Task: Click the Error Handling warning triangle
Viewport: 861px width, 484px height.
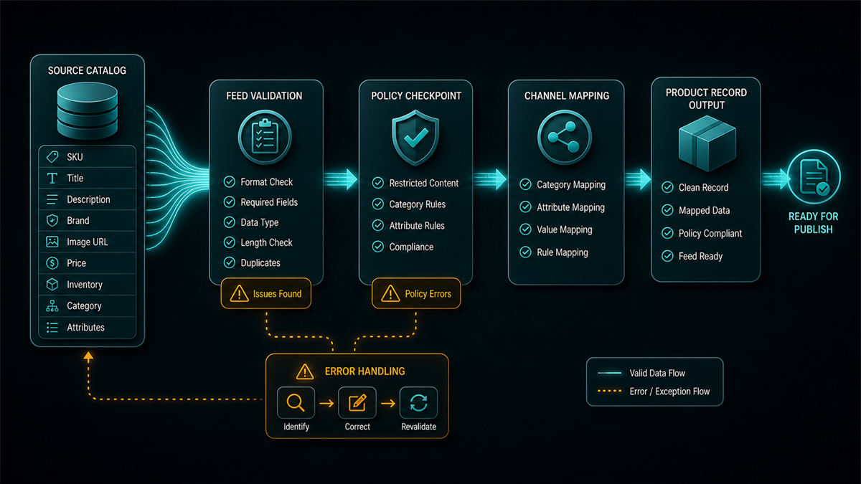Action: tap(306, 371)
